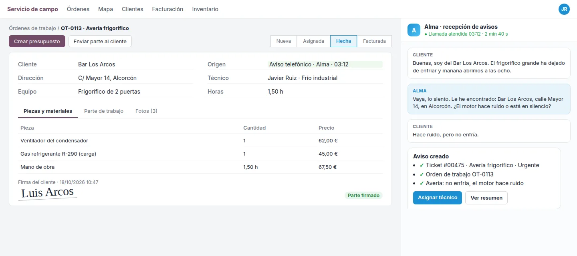The height and width of the screenshot is (256, 577).
Task: Click Llamada atendida 03:12 status
Action: [x=466, y=34]
